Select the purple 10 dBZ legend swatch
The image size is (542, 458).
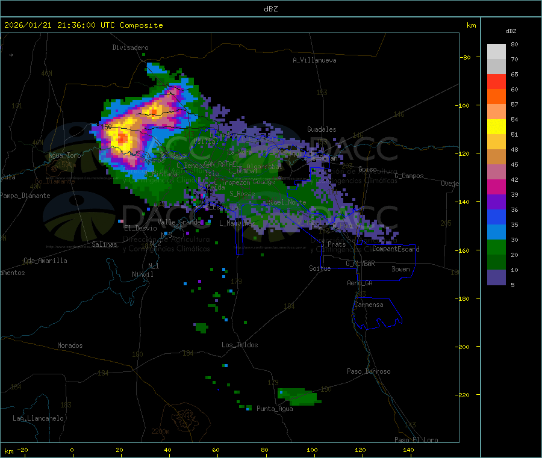[x=496, y=277]
